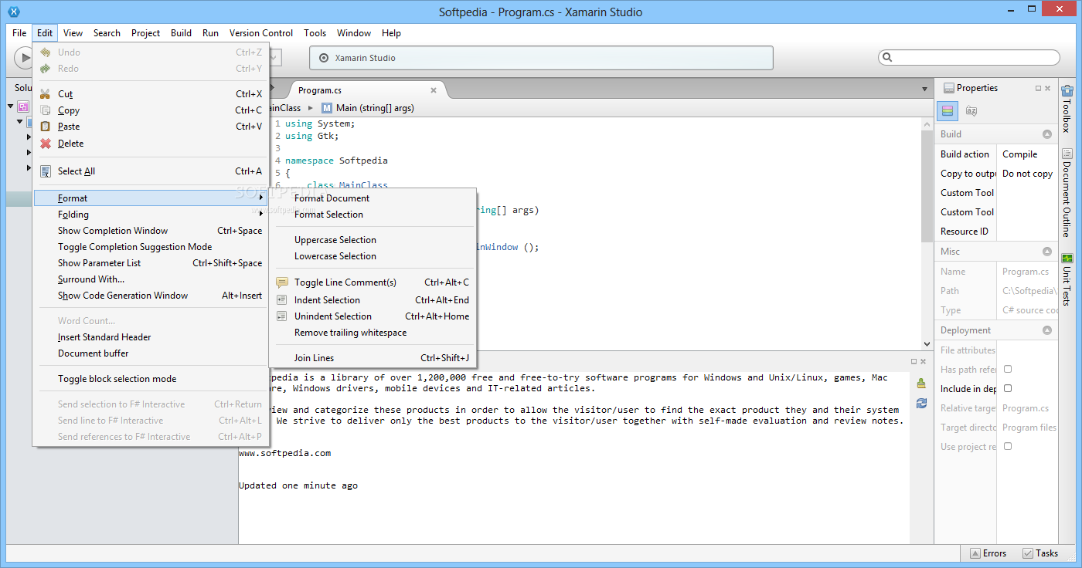
Task: Choose Toggle block selection mode
Action: coord(151,379)
